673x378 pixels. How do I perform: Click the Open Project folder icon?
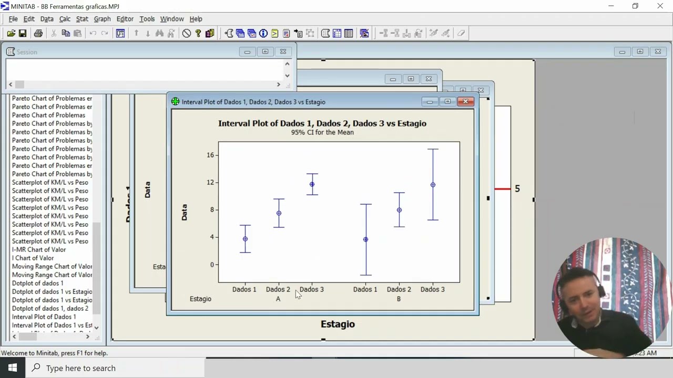pos(11,33)
